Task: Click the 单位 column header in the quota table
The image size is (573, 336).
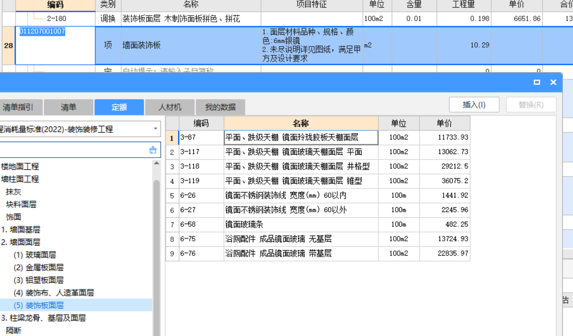Action: pyautogui.click(x=399, y=123)
